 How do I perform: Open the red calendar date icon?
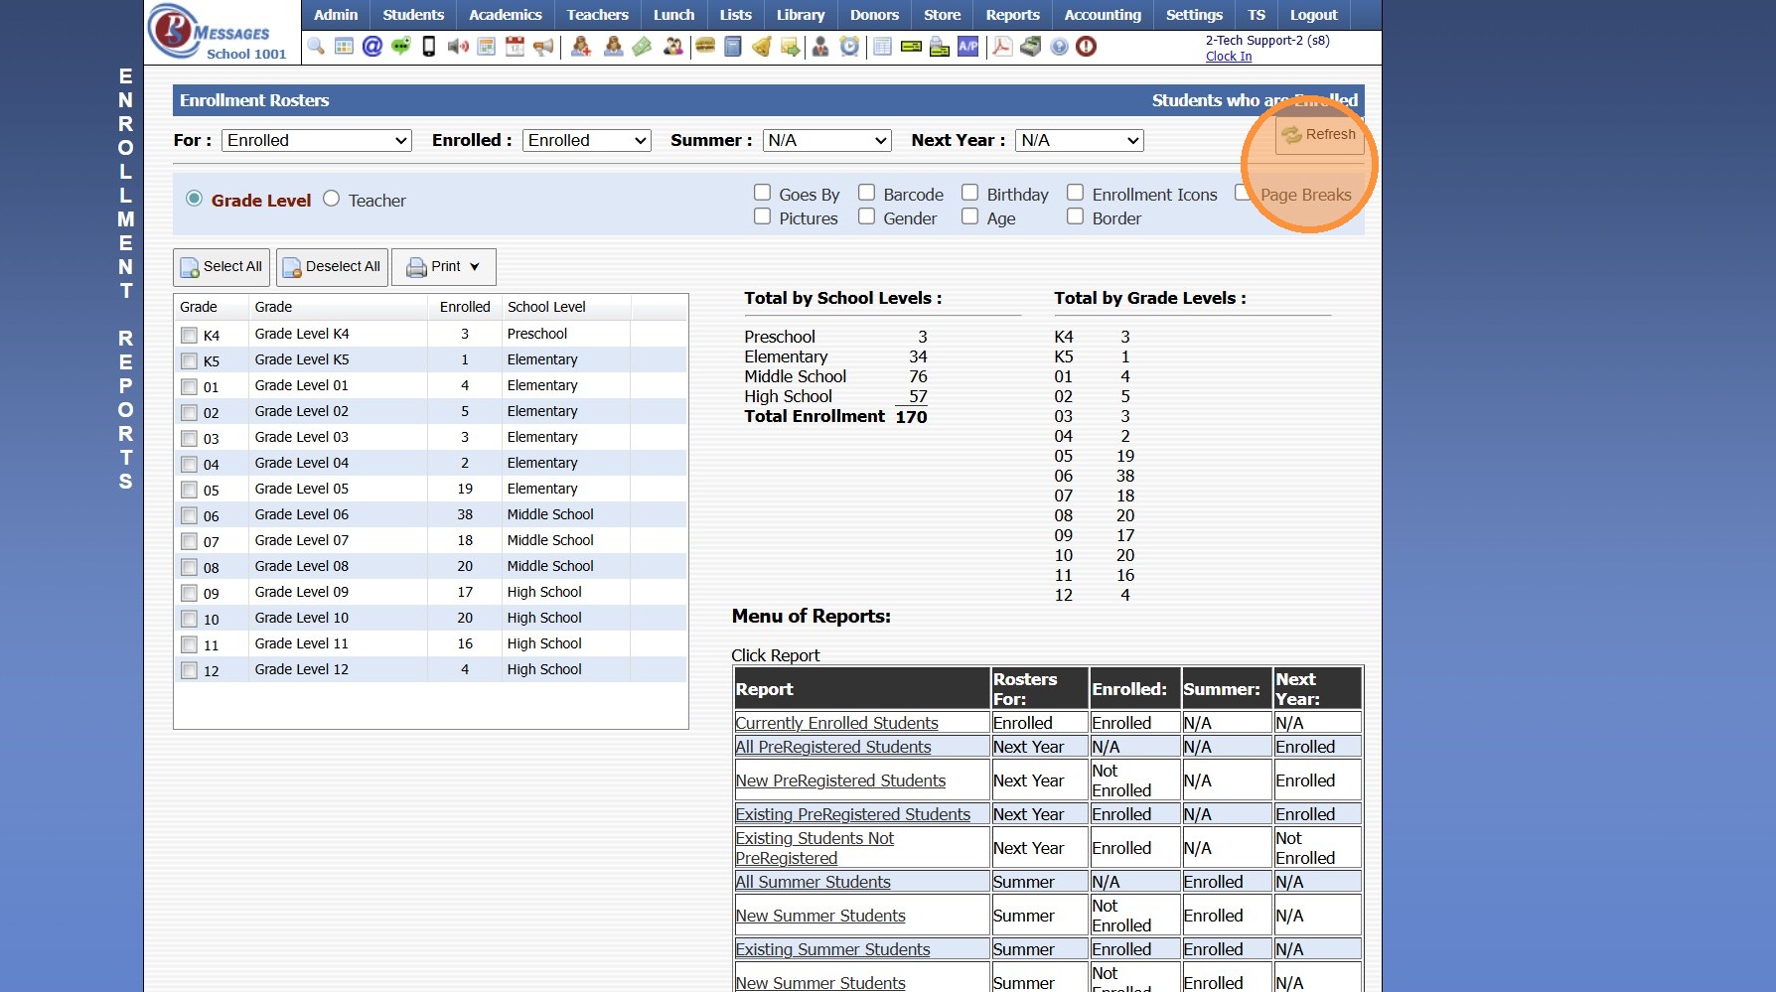click(515, 46)
